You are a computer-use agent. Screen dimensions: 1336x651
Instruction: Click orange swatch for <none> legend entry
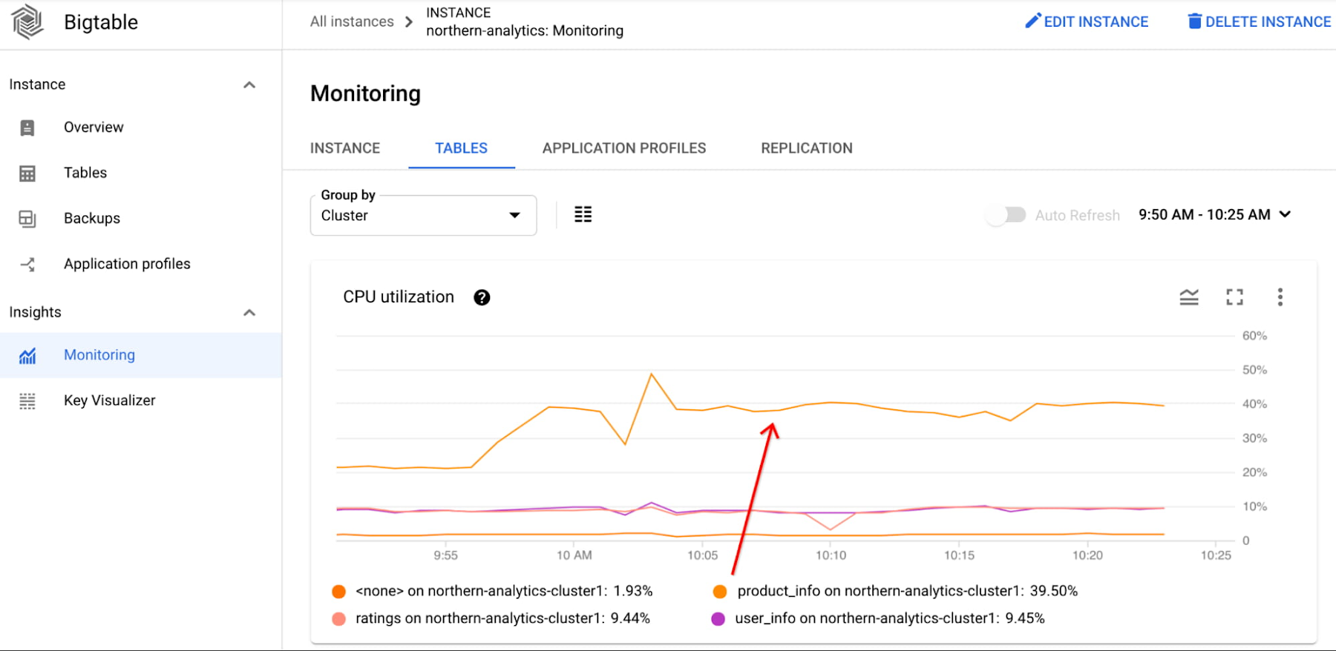click(x=339, y=592)
